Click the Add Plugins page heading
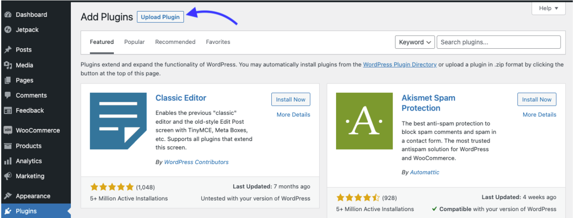 point(107,17)
